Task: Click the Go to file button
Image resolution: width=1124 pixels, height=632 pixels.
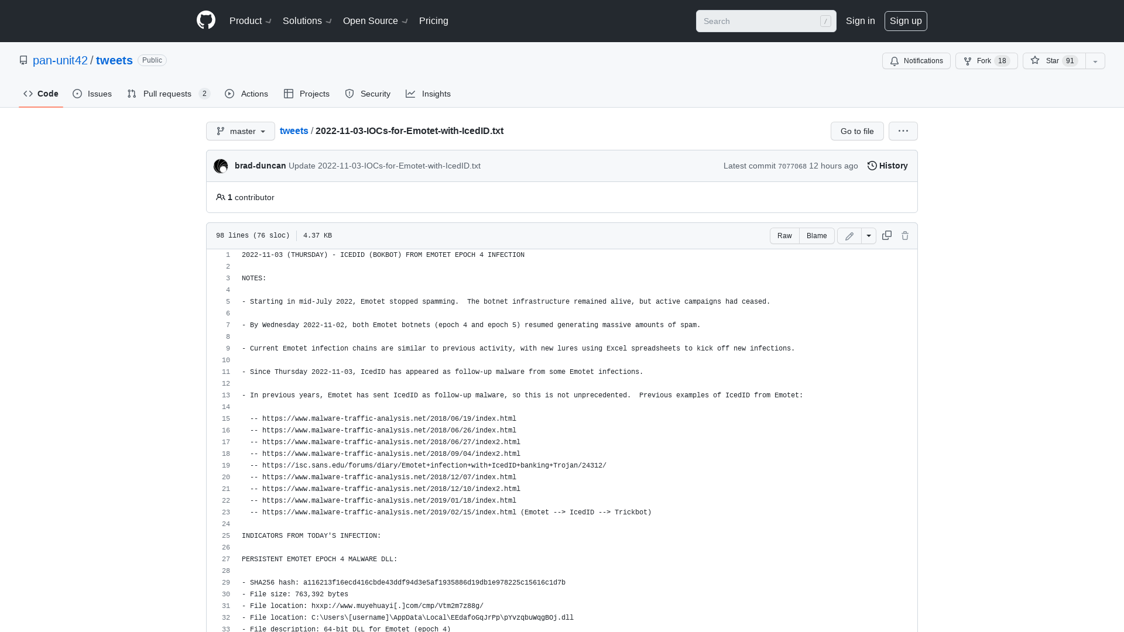Action: (x=856, y=131)
